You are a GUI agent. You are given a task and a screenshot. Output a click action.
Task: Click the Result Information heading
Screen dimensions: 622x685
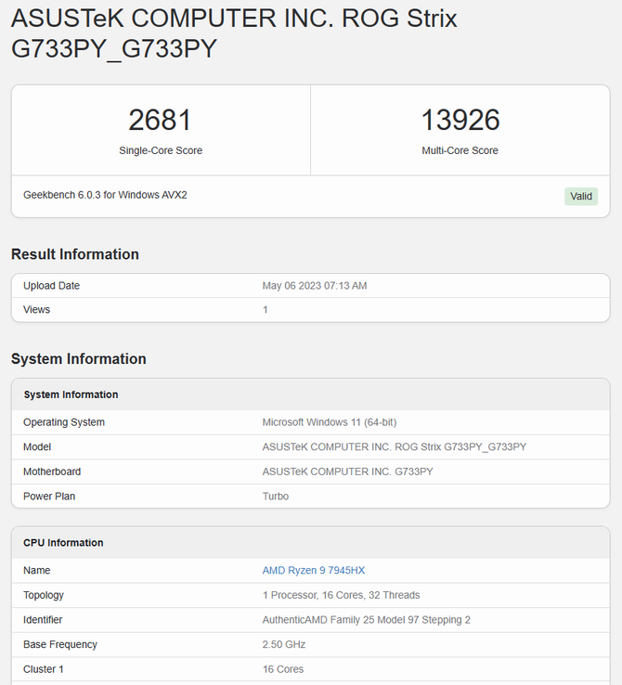pos(74,254)
